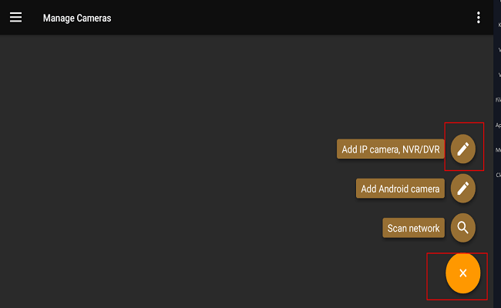Select the 'Add IP camera, NVR/DVR' label
The width and height of the screenshot is (501, 308).
point(390,149)
